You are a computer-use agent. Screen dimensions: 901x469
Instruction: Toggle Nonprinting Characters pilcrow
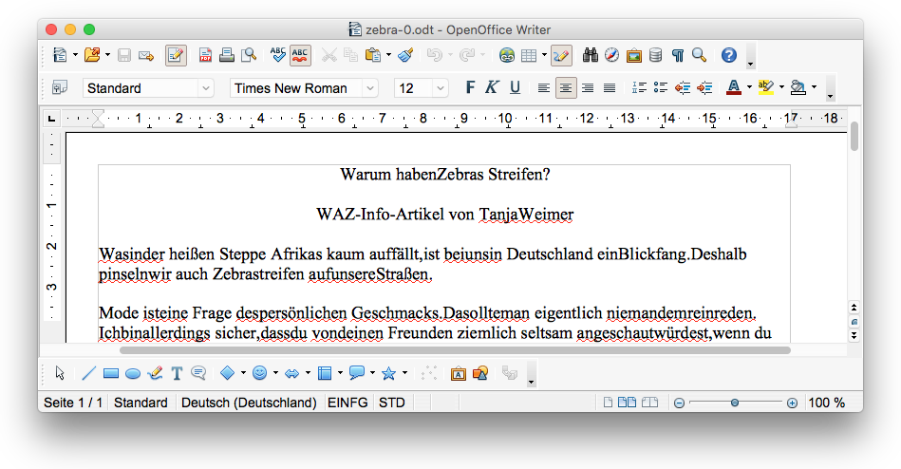[678, 55]
